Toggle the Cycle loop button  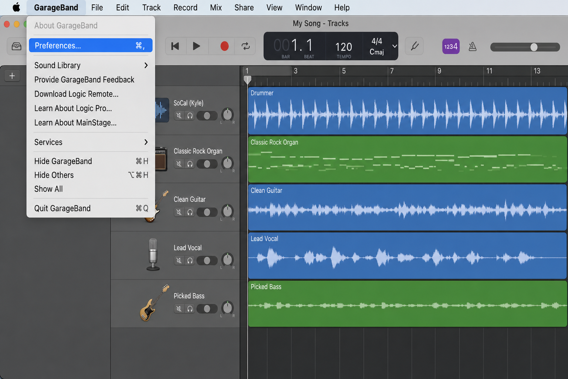click(x=246, y=46)
